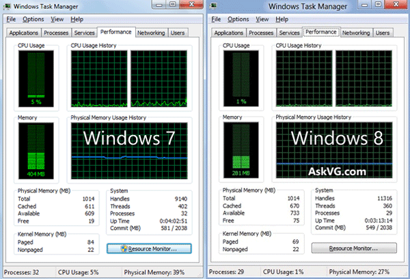410x279 pixels.
Task: Open Help menu in Windows 8 Task Manager
Action: [x=282, y=19]
